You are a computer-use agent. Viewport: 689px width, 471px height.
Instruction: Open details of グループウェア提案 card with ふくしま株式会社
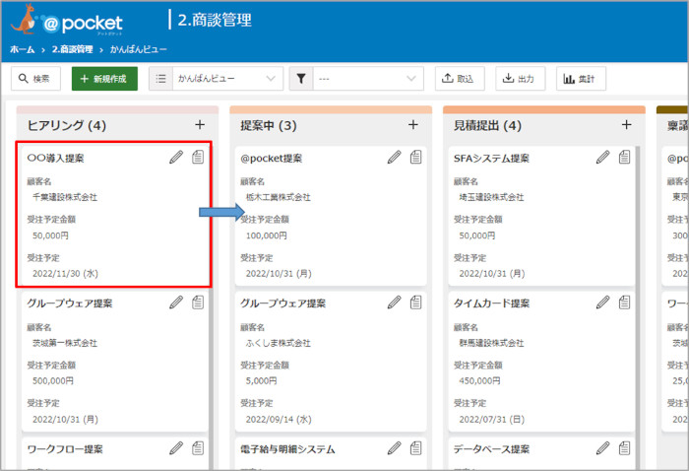(x=415, y=303)
